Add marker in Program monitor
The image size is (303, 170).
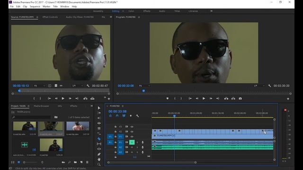167,99
